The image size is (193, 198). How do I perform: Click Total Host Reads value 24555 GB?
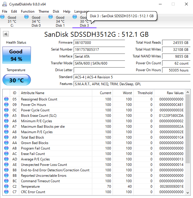click(176, 42)
